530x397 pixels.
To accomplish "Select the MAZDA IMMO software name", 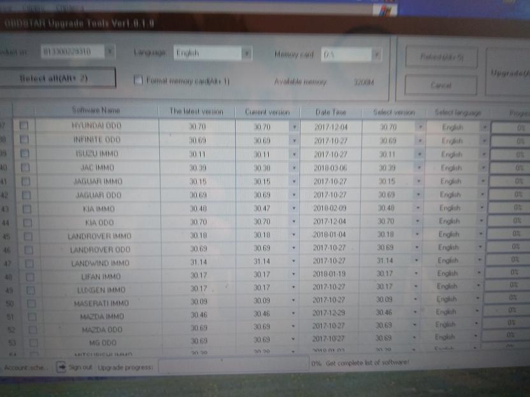I will click(102, 317).
